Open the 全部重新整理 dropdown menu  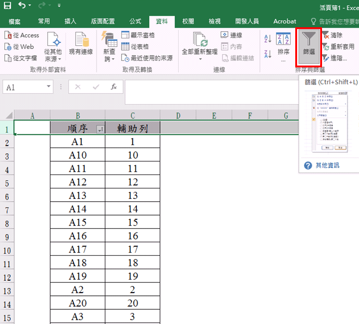pyautogui.click(x=201, y=59)
